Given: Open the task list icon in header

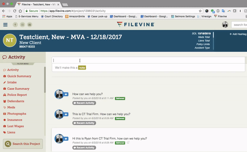Looking at the screenshot, I should tap(23, 25).
